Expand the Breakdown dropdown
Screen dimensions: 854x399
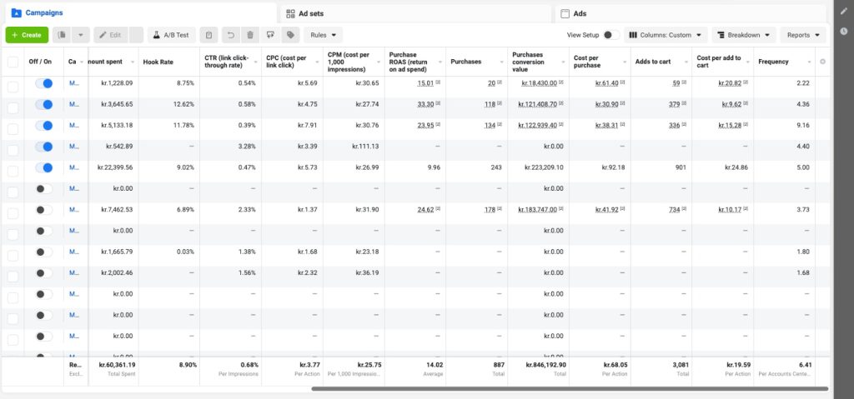(x=743, y=35)
